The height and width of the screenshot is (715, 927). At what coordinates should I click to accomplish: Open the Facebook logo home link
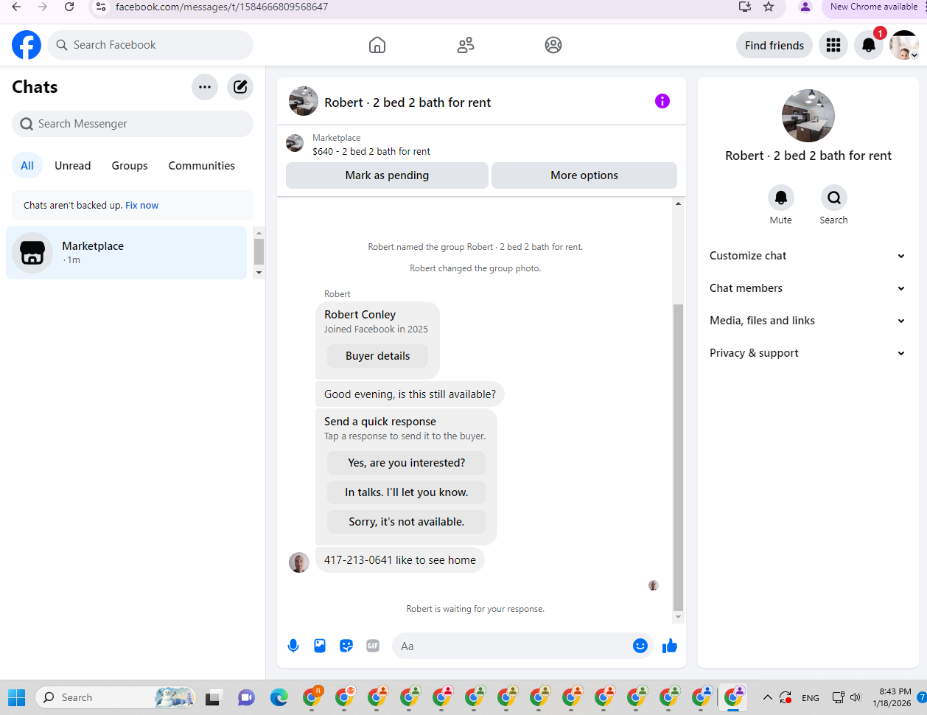(x=27, y=45)
